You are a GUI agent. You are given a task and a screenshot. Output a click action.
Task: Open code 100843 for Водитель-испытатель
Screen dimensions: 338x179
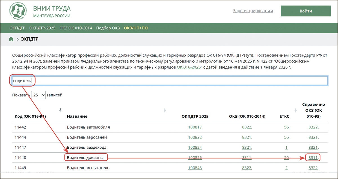coord(195,168)
